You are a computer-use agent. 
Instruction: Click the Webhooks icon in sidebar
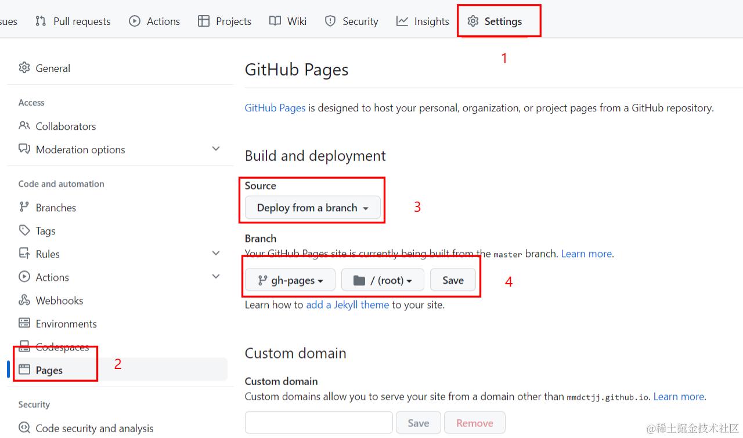(x=24, y=300)
